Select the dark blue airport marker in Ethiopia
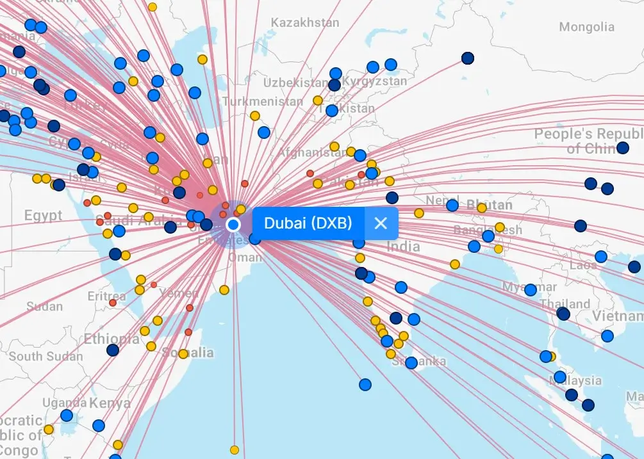644x459 pixels. tap(113, 350)
